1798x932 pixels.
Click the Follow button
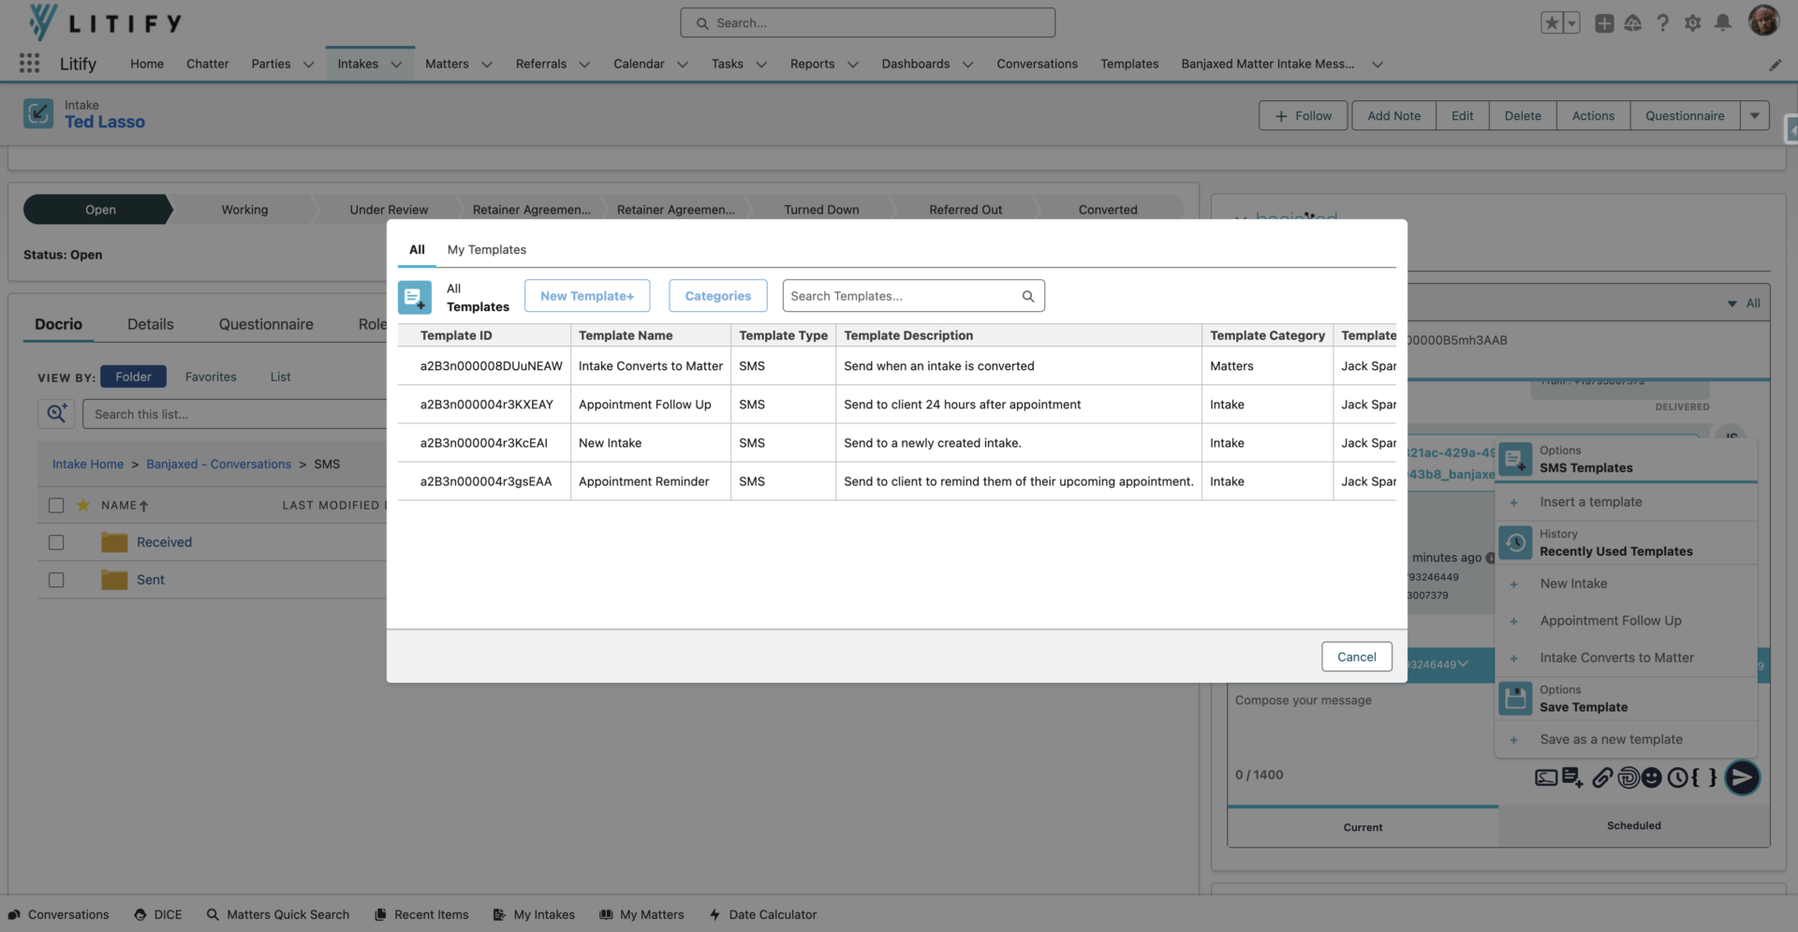(x=1304, y=116)
